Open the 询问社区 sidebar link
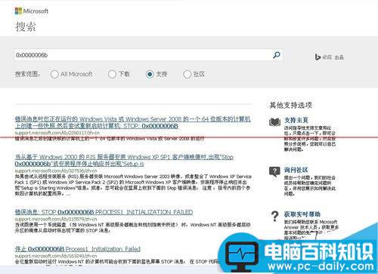Screen dimensions: 378x274 (x=296, y=170)
